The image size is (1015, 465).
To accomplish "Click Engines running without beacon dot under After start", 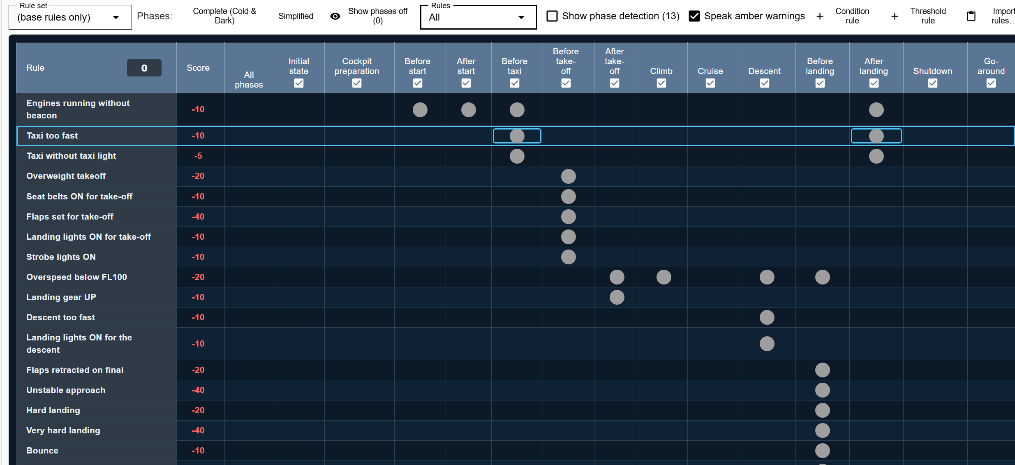I will pyautogui.click(x=469, y=110).
